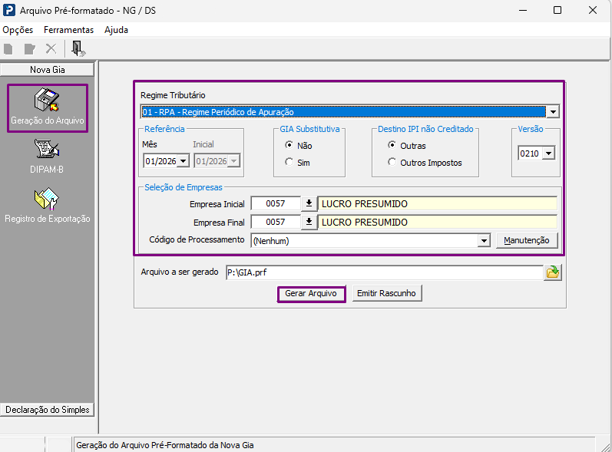Select the Não radio for GIA Substitutiva
612x452 pixels.
tap(289, 145)
